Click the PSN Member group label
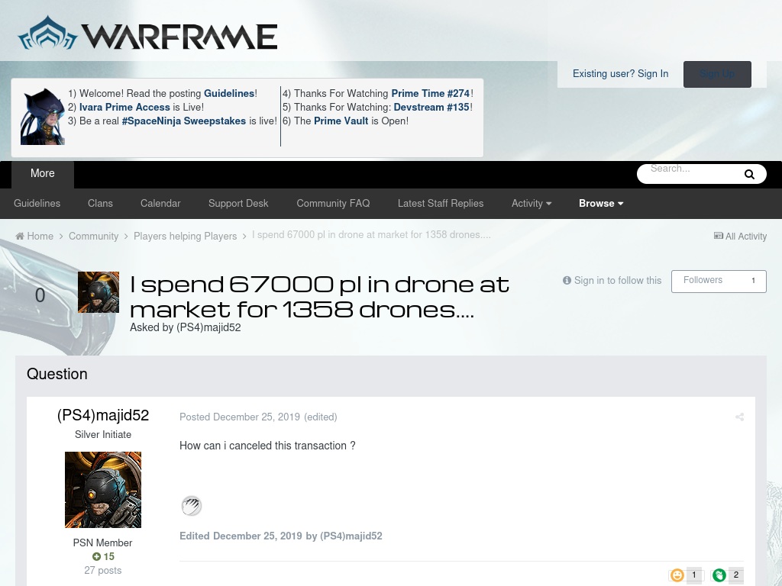Viewport: 782px width, 586px height. point(103,543)
